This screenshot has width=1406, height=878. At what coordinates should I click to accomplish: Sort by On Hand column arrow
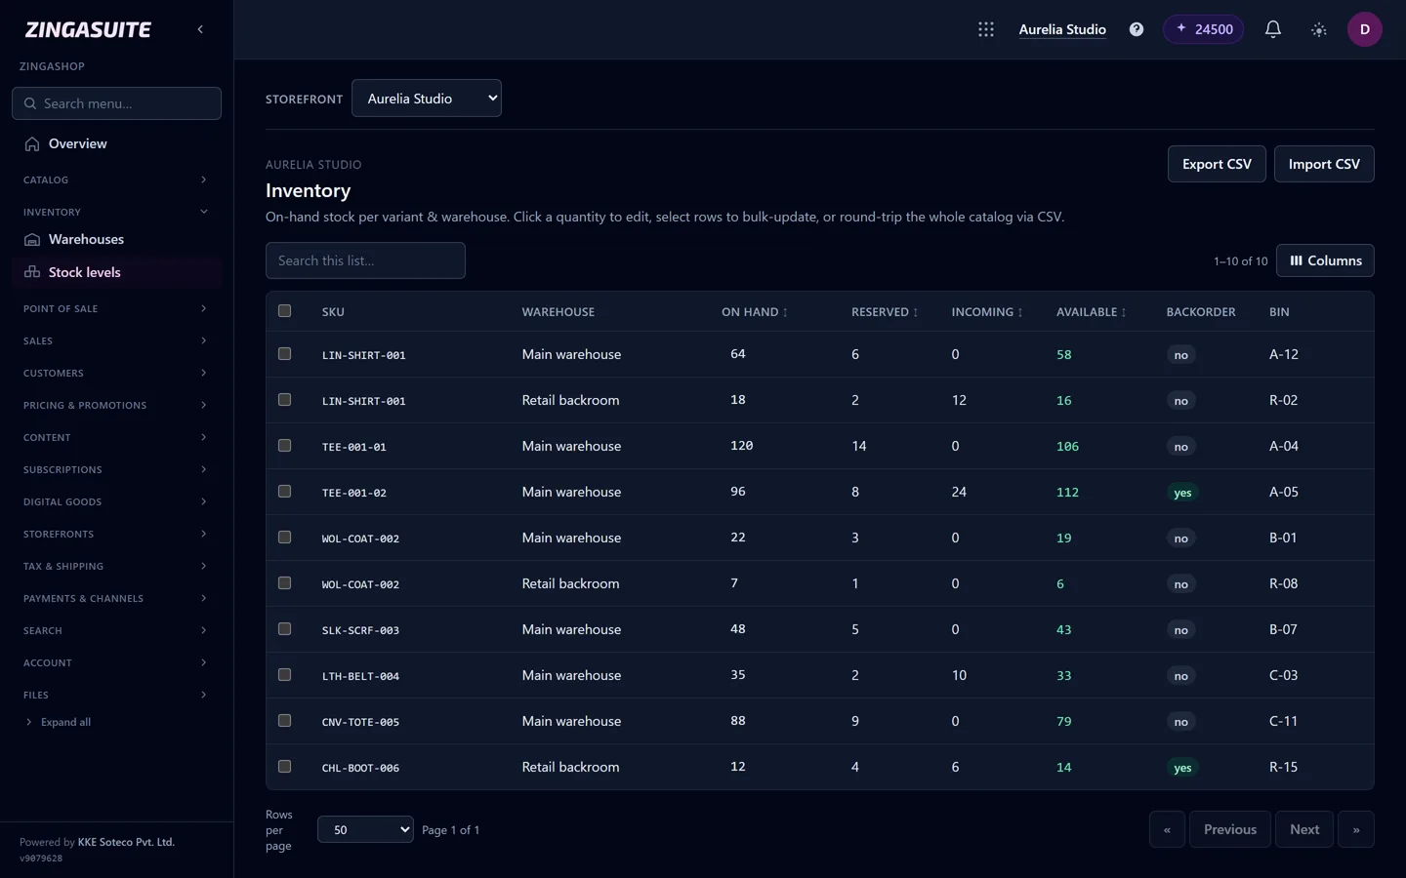[x=785, y=312]
